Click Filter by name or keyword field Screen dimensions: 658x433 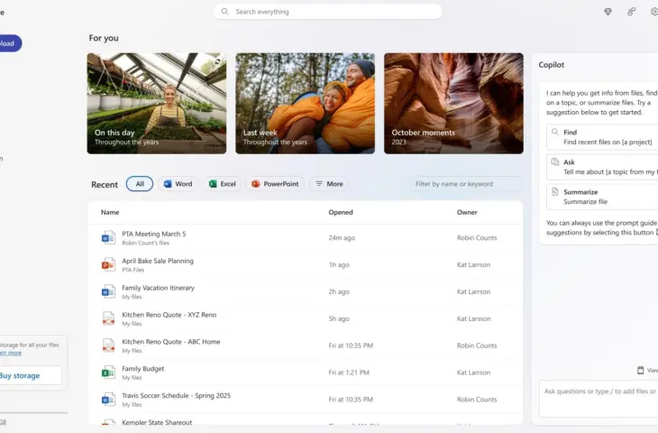click(466, 184)
